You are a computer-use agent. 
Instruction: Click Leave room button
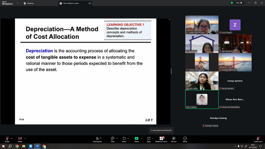258,139
